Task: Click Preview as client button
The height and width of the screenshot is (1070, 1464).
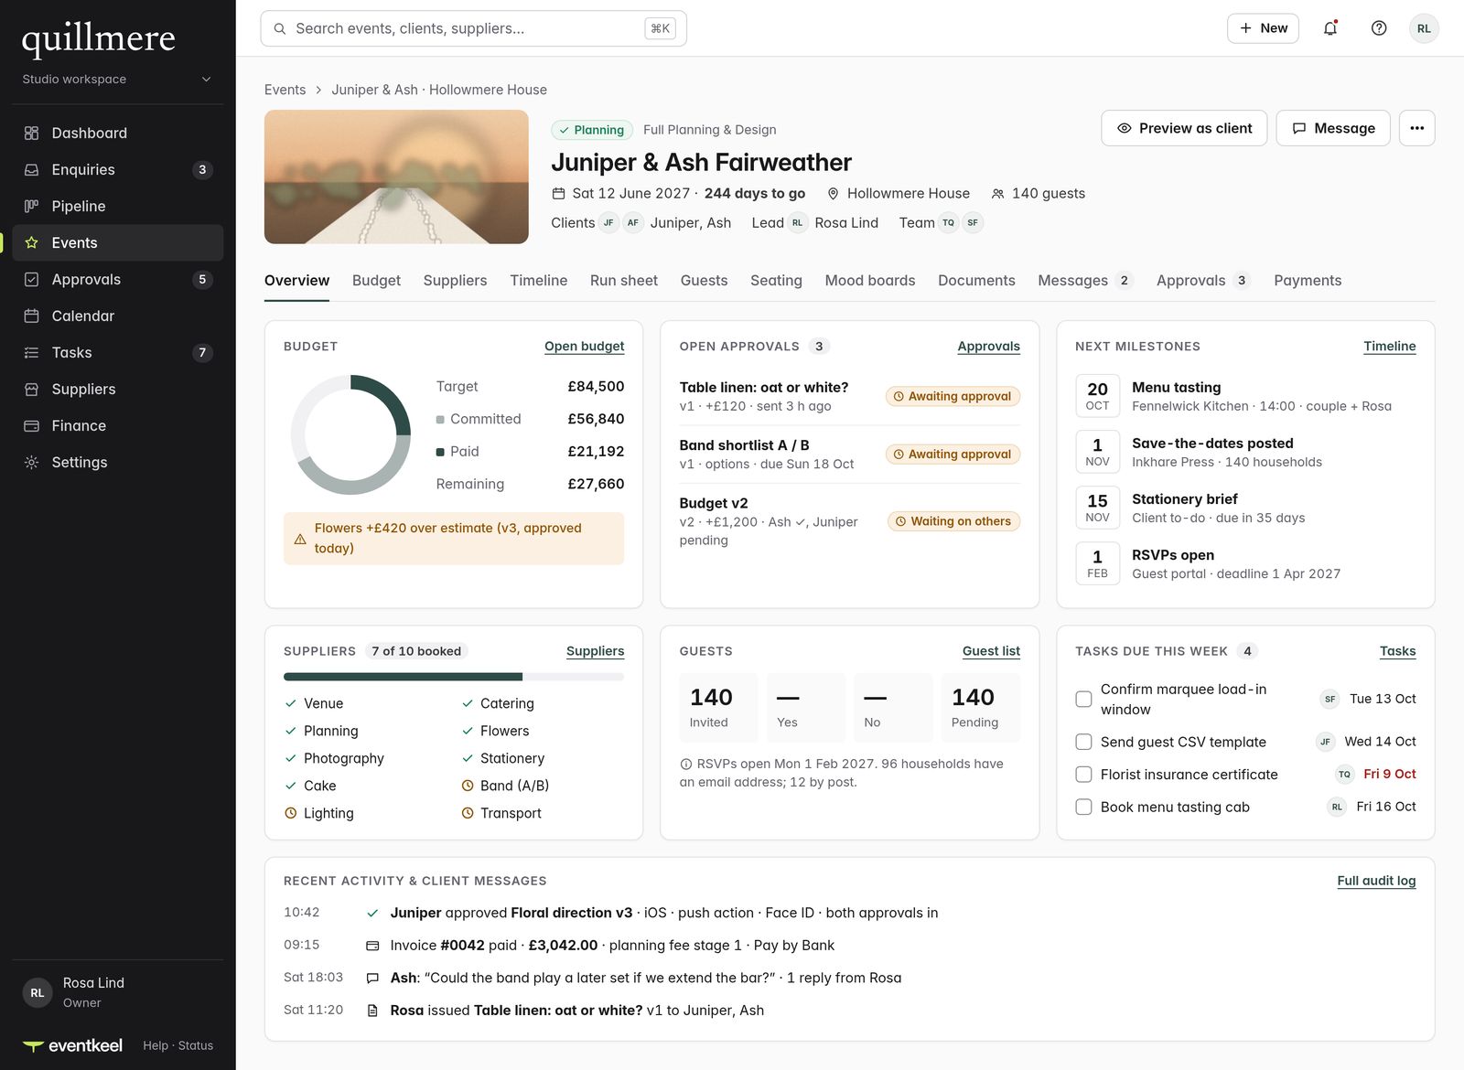Action: 1184,128
